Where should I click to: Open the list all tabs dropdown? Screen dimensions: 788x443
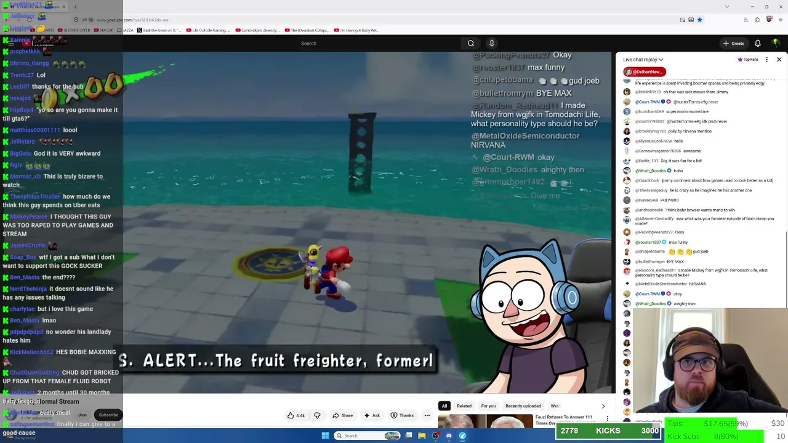tap(727, 7)
